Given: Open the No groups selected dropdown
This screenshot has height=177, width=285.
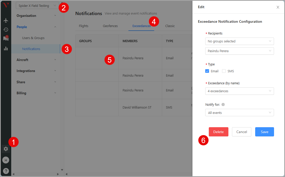Looking at the screenshot, I should click(239, 41).
